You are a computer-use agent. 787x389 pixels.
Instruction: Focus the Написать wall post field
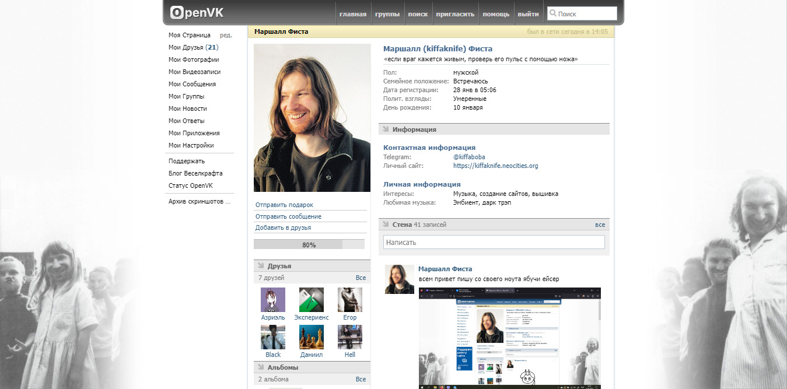(x=494, y=242)
